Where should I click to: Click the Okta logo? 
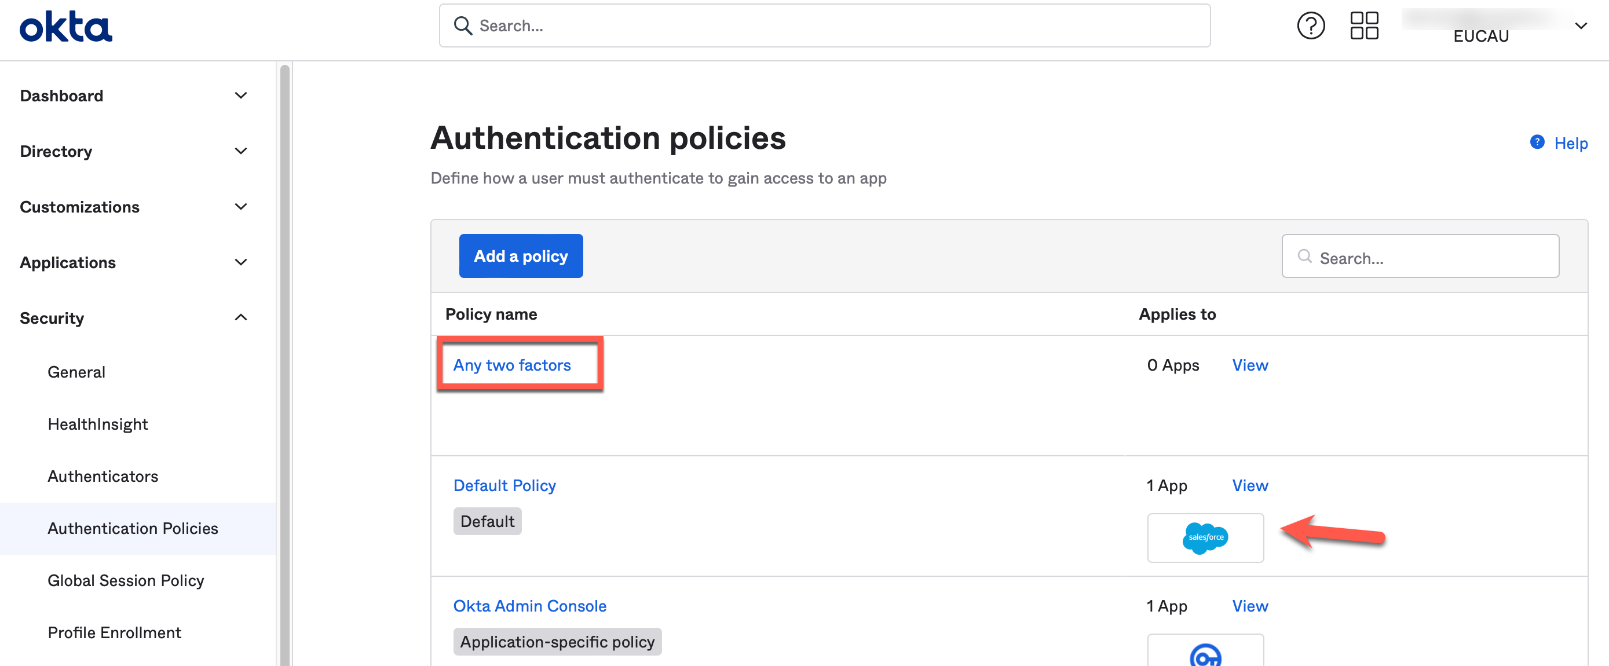tap(65, 26)
